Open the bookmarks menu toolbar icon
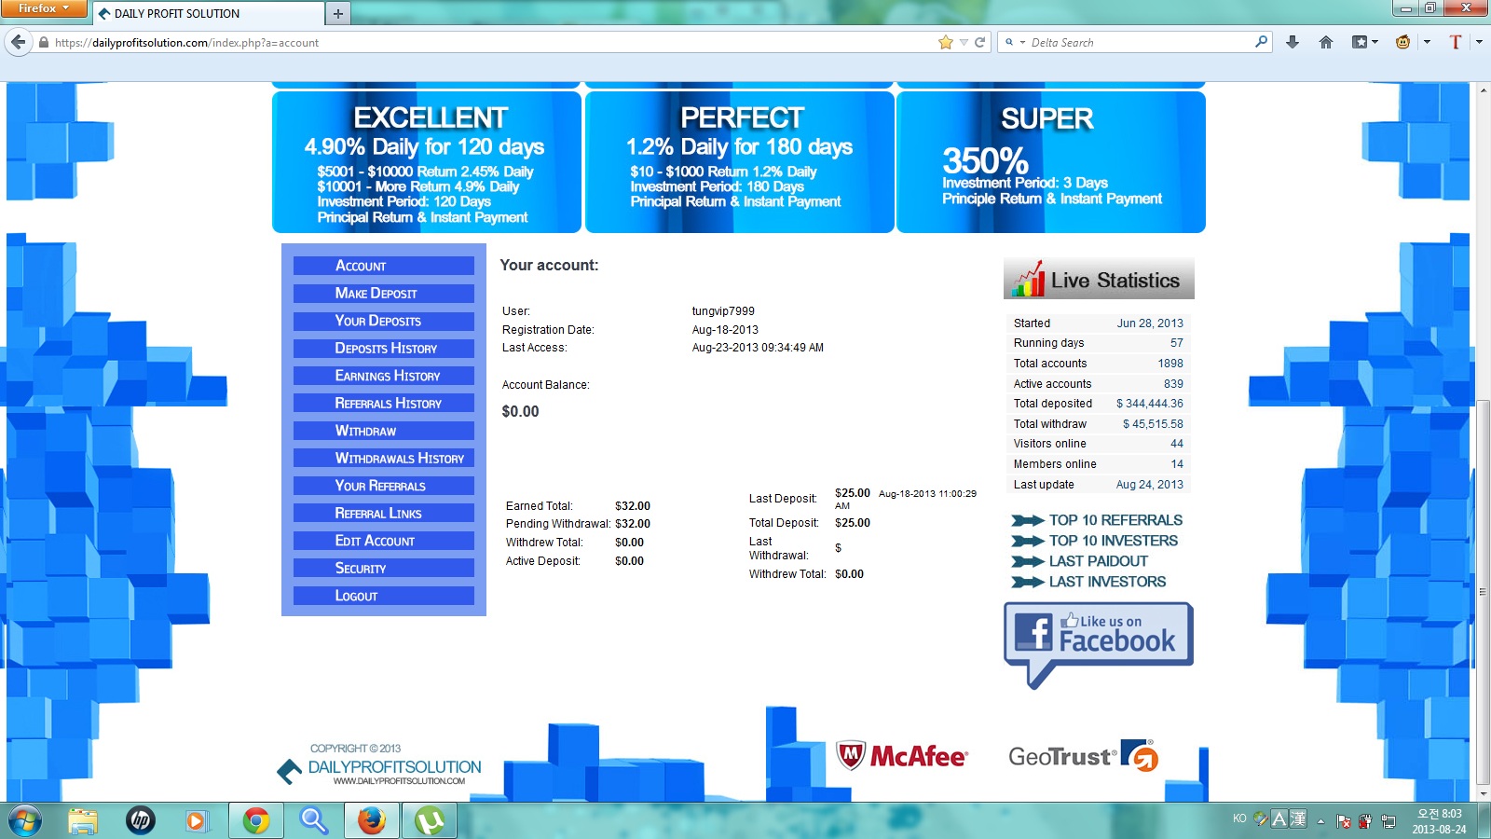 [x=1361, y=42]
